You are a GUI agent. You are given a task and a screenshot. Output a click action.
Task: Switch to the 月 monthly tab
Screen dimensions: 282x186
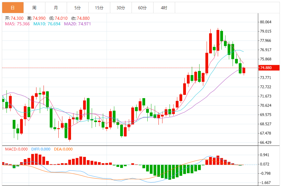pos(56,8)
